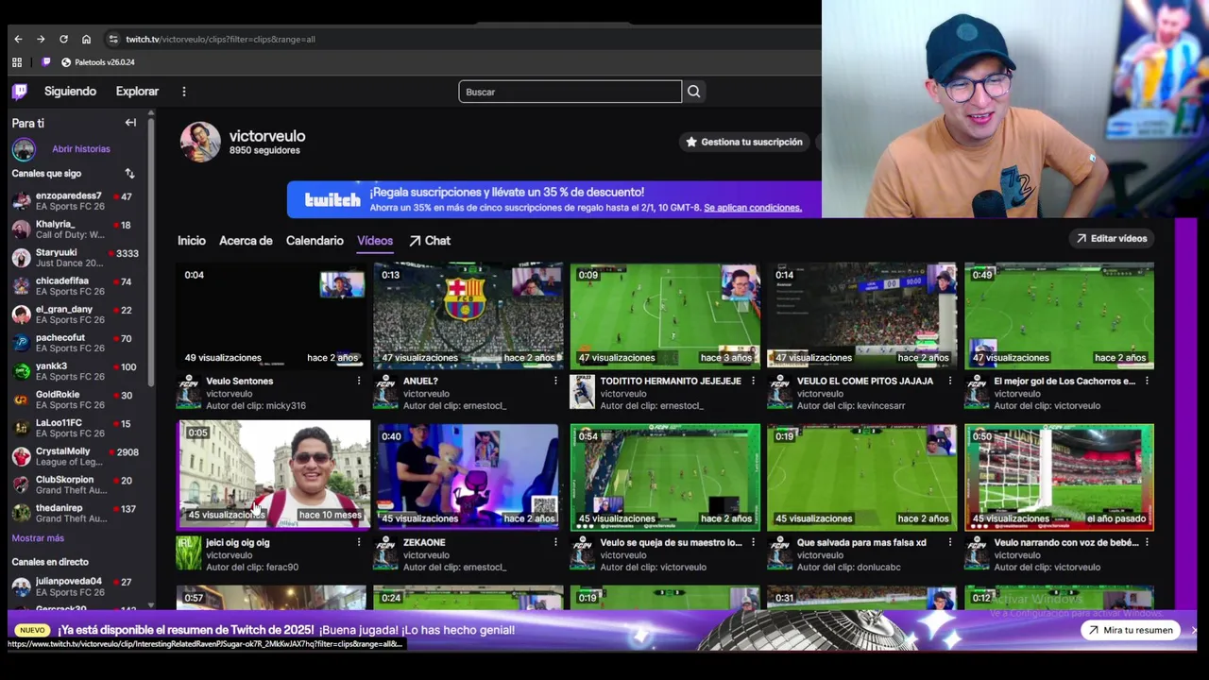Play the ANUEL? clip thumbnail
The width and height of the screenshot is (1209, 680).
[468, 315]
